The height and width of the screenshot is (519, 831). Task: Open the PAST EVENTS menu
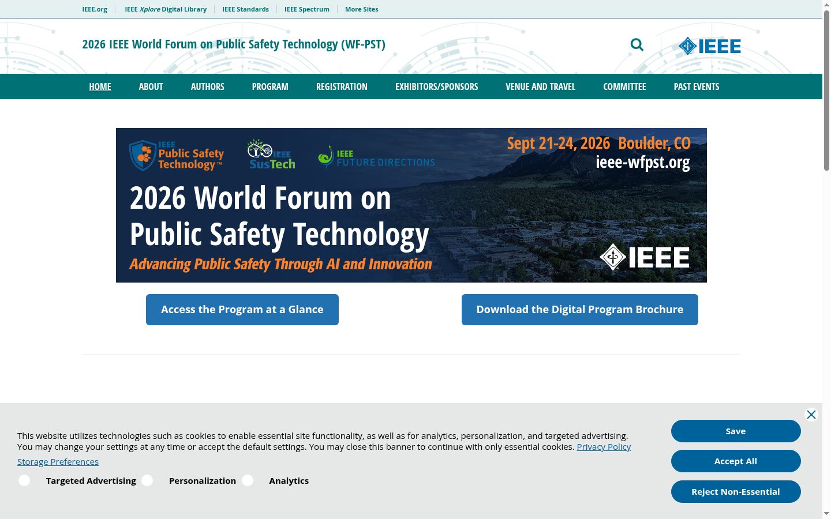pyautogui.click(x=697, y=86)
